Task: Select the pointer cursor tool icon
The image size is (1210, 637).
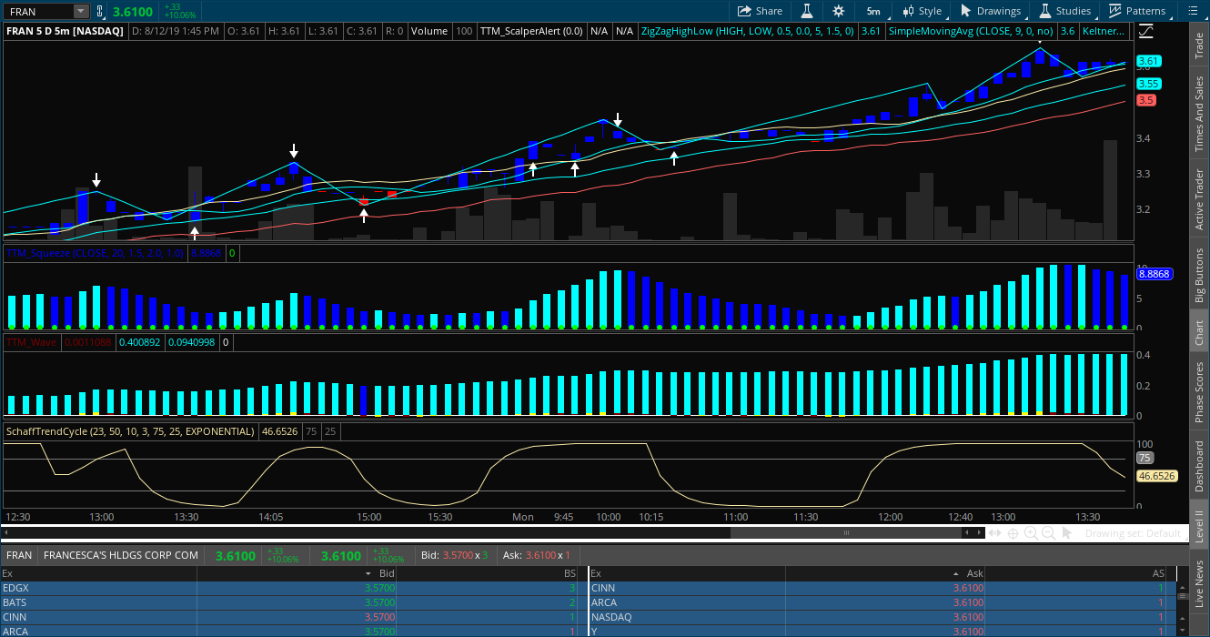Action: point(1067,533)
